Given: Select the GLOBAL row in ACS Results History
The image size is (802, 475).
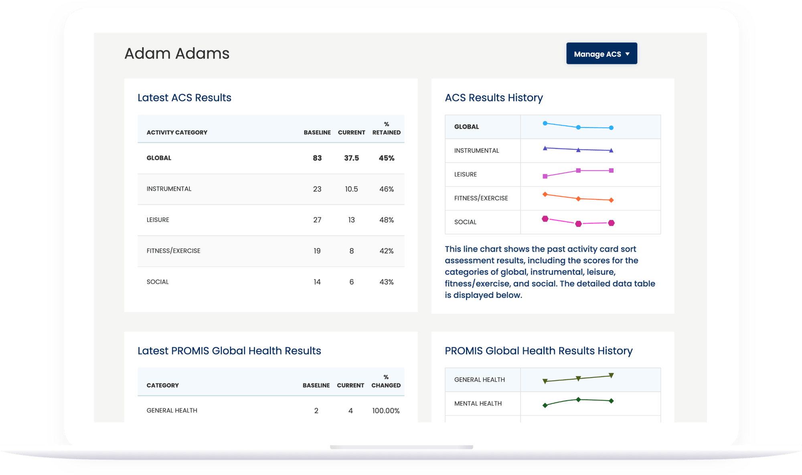Looking at the screenshot, I should (x=466, y=127).
